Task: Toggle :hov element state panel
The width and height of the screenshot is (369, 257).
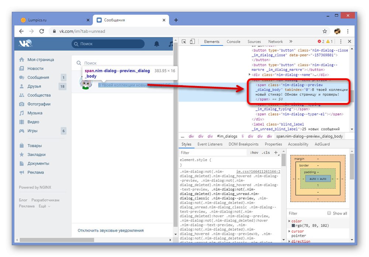Action: [x=254, y=153]
